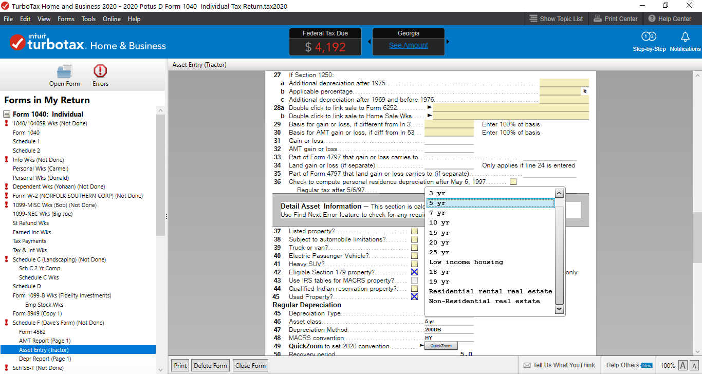This screenshot has height=374, width=702.
Task: Toggle Subject to automobile limitations checkbox
Action: (x=414, y=239)
